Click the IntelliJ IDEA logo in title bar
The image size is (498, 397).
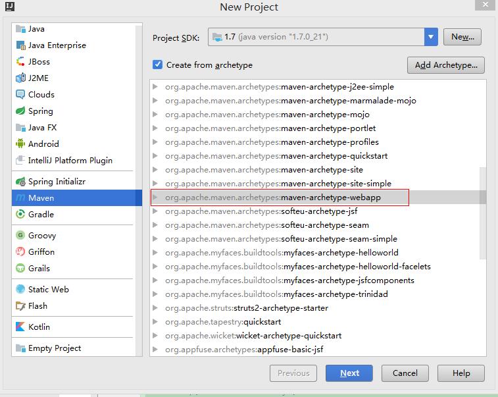coord(10,7)
